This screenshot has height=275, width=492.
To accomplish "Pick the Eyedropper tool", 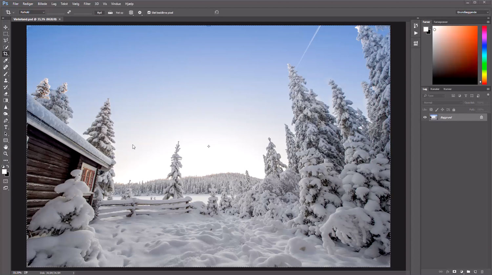I will click(x=6, y=61).
